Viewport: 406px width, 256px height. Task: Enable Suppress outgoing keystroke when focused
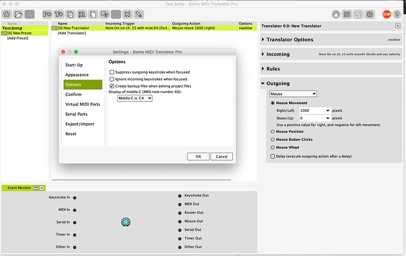pos(112,72)
